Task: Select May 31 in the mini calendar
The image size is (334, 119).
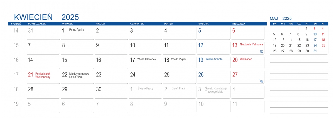Action: coord(315,51)
